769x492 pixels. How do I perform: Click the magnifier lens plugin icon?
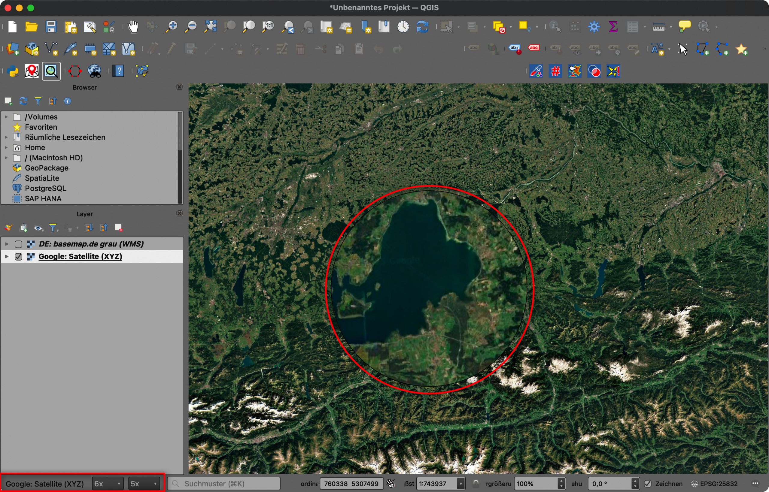coord(51,71)
